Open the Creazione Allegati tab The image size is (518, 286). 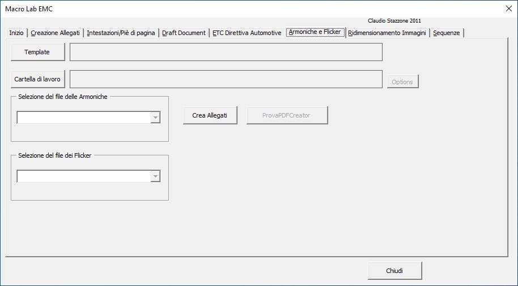pyautogui.click(x=55, y=33)
